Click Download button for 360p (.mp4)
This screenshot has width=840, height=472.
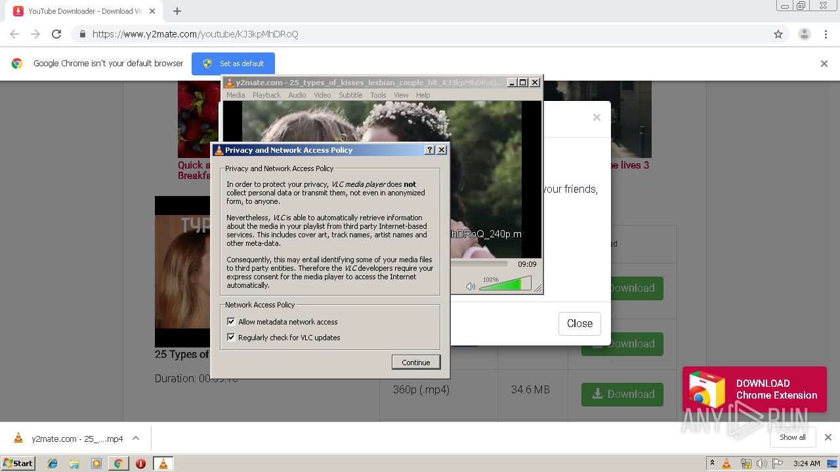tap(622, 394)
